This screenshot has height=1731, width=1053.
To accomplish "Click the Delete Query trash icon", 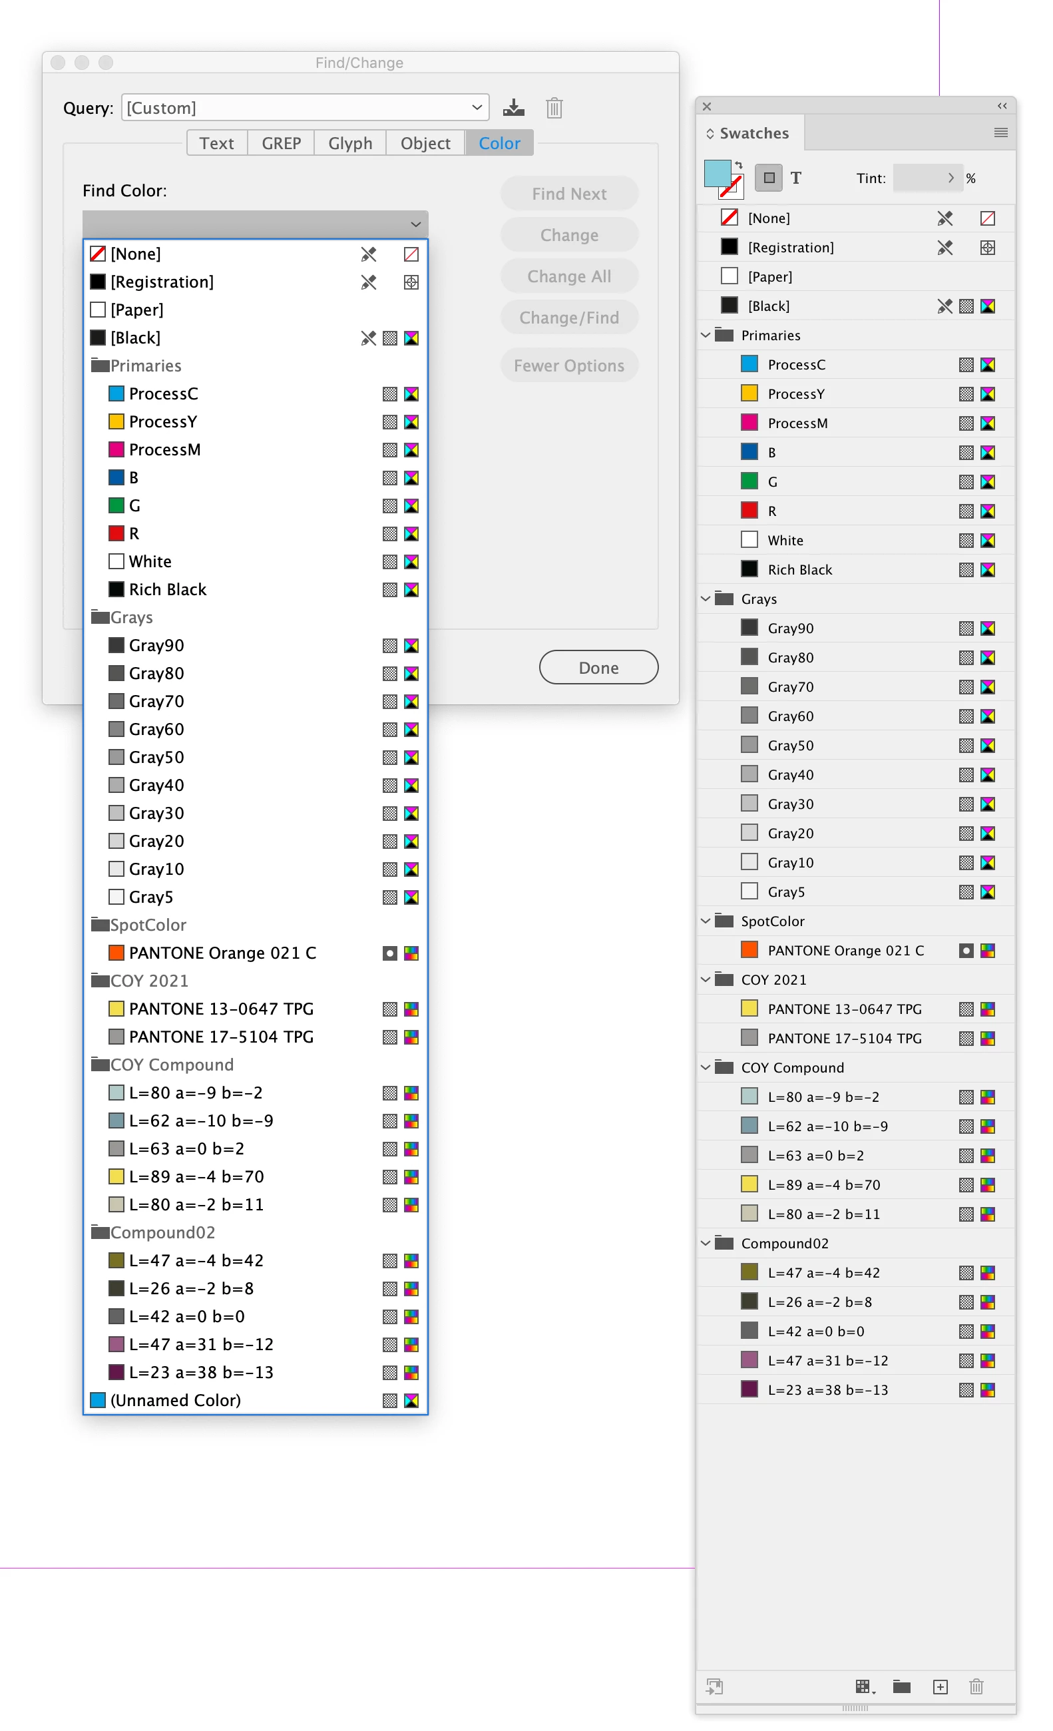I will click(554, 107).
